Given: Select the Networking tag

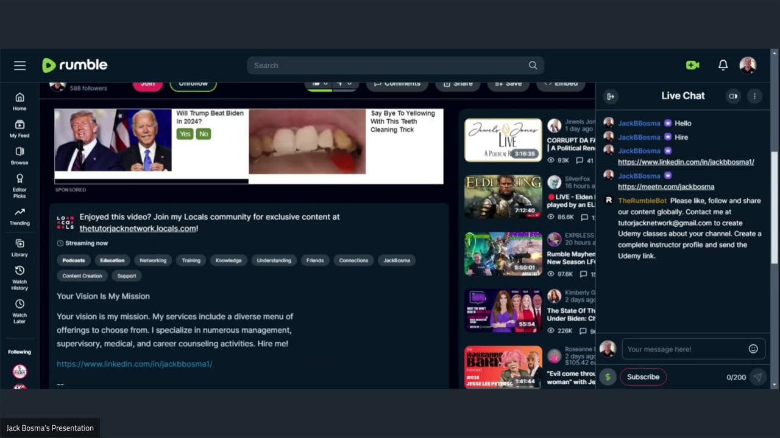Looking at the screenshot, I should pos(153,260).
